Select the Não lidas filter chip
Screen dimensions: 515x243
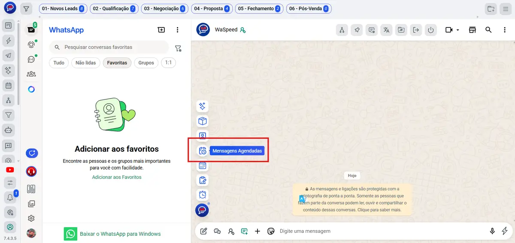tap(86, 63)
